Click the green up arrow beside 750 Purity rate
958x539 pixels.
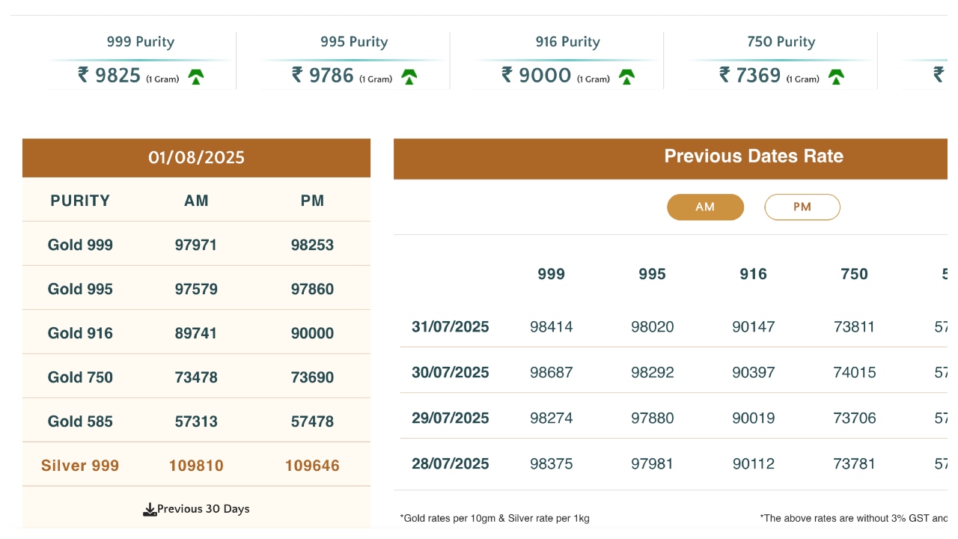[x=836, y=76]
